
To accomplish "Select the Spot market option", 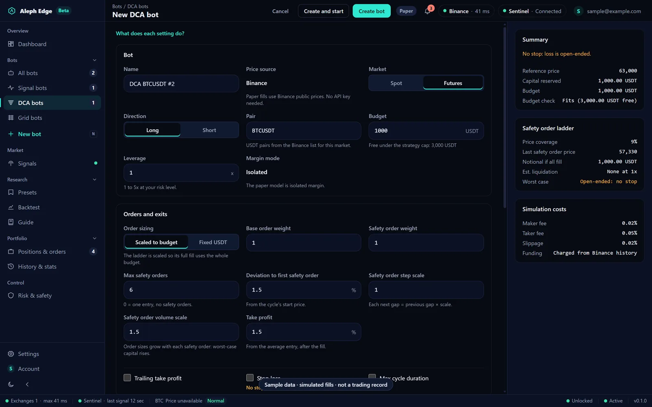I will point(396,83).
